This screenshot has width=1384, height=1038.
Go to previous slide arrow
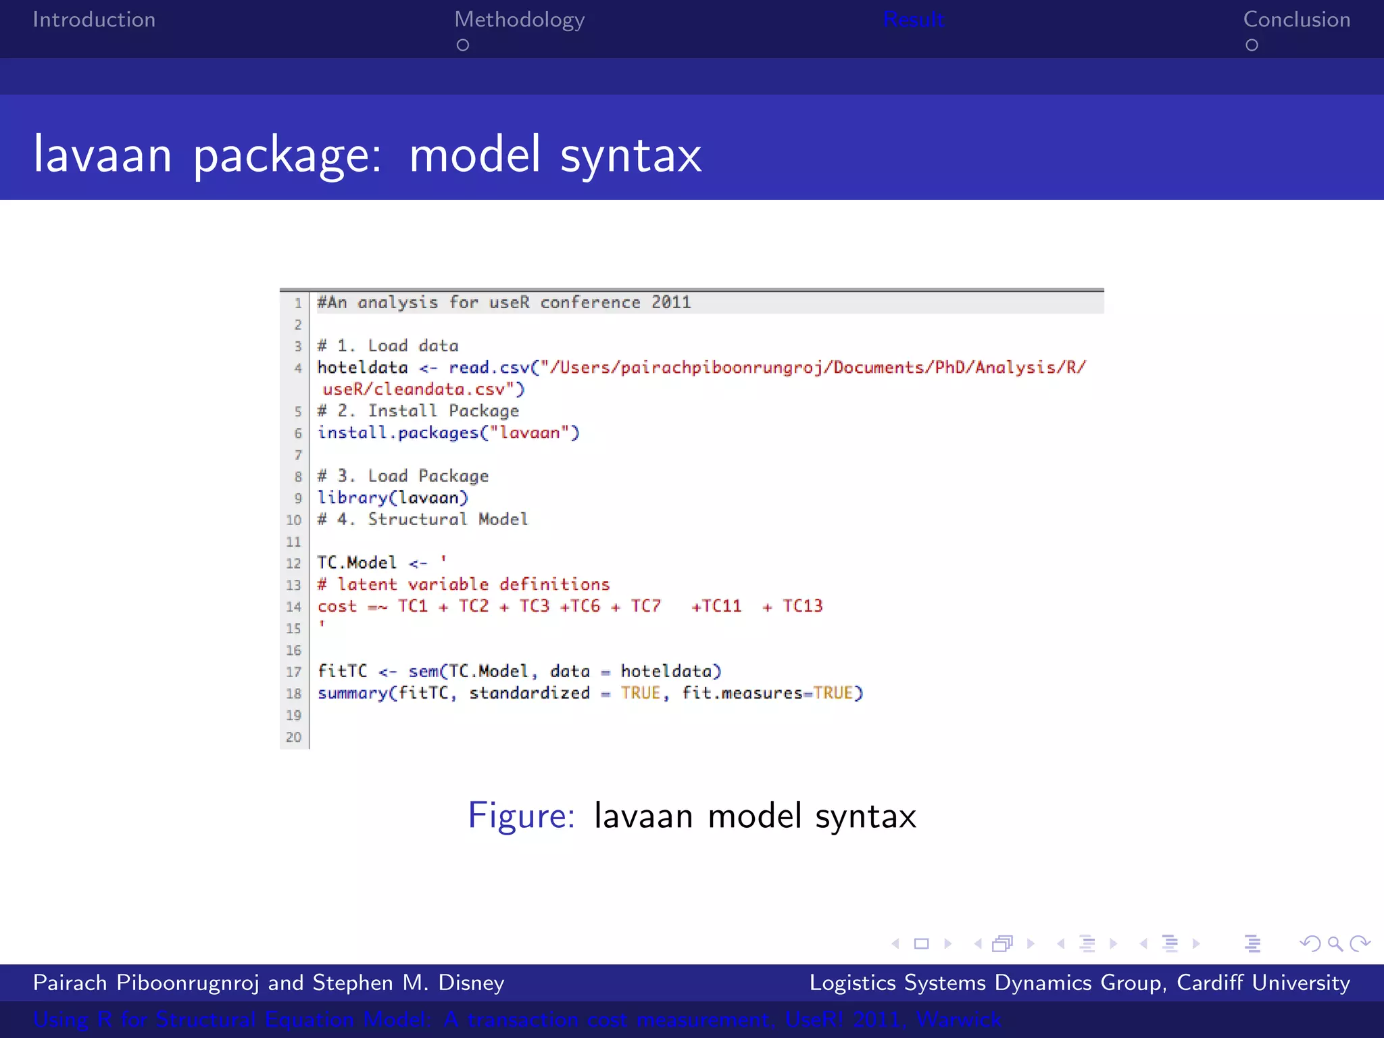(895, 943)
